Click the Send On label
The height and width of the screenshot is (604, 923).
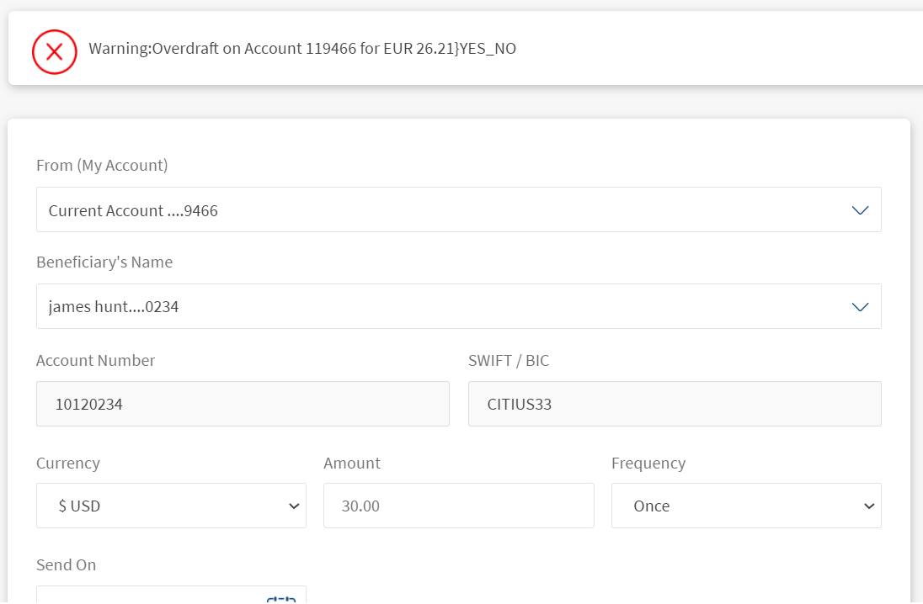point(66,565)
